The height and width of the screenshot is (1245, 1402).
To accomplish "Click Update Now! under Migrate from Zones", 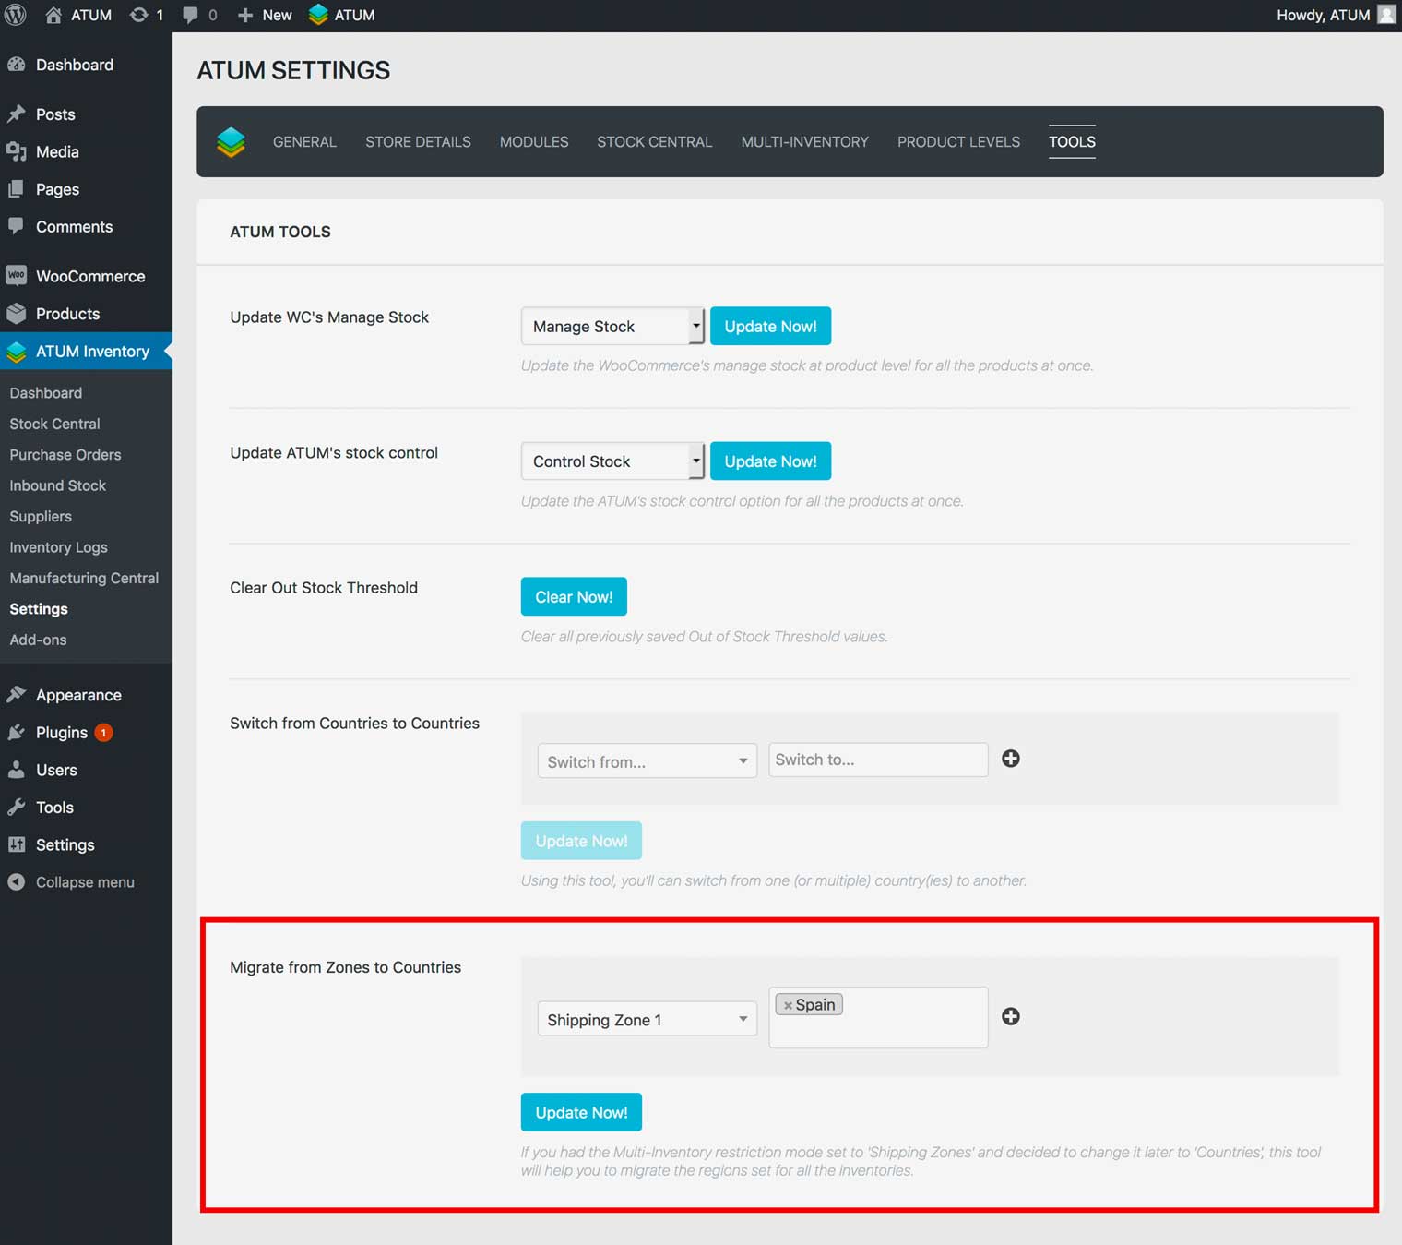I will point(581,1113).
